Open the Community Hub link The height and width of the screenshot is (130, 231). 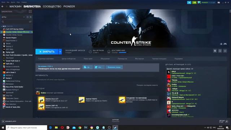click(x=69, y=58)
